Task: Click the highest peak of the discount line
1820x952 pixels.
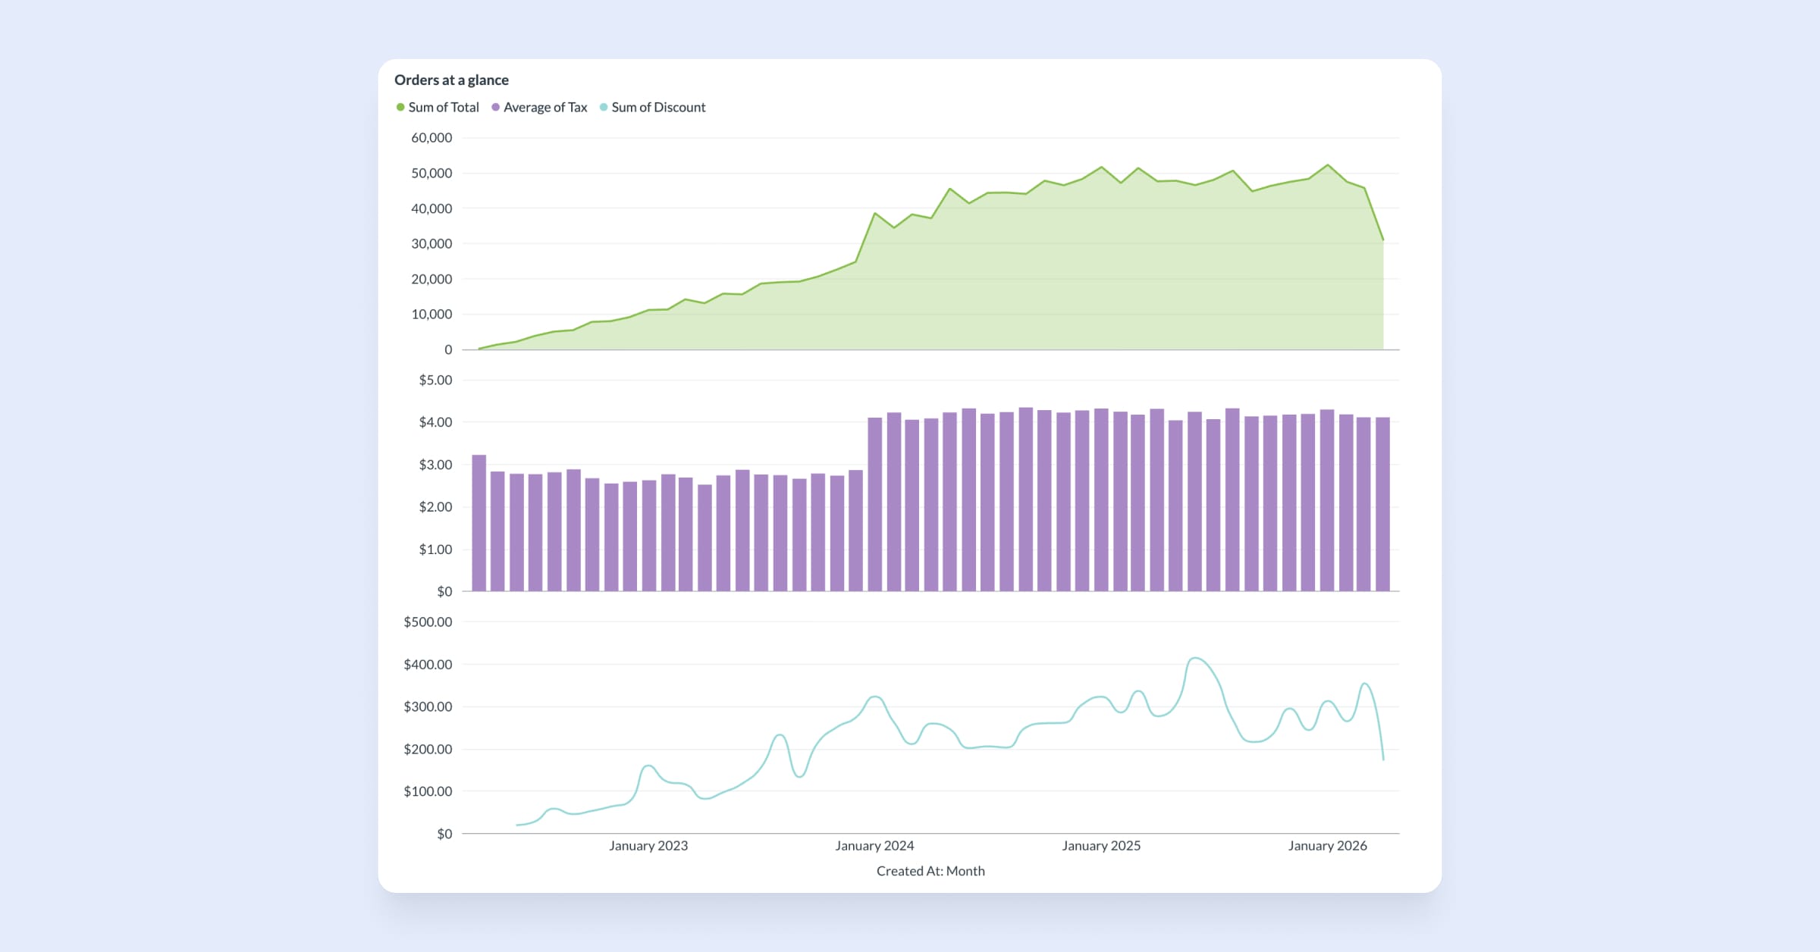Action: [1195, 658]
